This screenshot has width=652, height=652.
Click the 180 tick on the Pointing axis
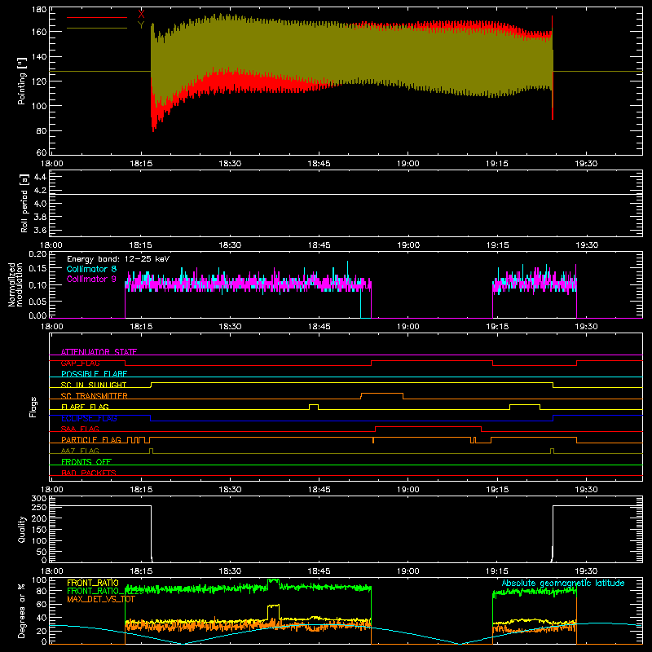click(x=39, y=10)
